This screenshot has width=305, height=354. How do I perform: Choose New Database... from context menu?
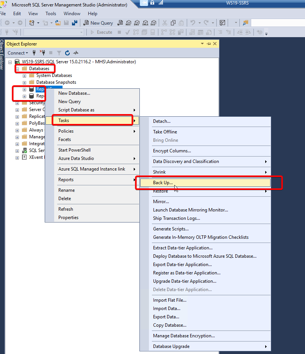point(92,93)
